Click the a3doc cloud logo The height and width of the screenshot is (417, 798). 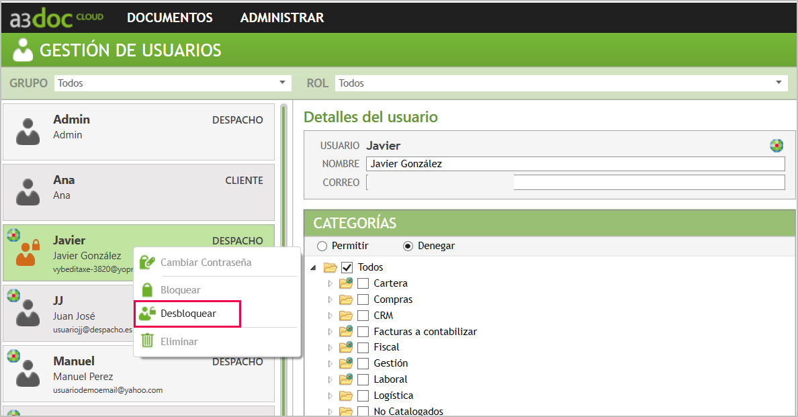[x=56, y=18]
